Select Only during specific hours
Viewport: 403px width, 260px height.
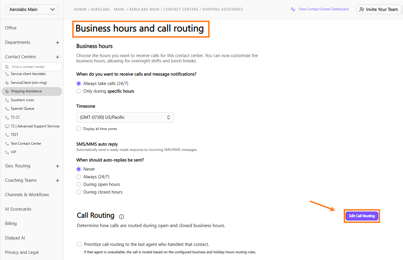pos(79,91)
